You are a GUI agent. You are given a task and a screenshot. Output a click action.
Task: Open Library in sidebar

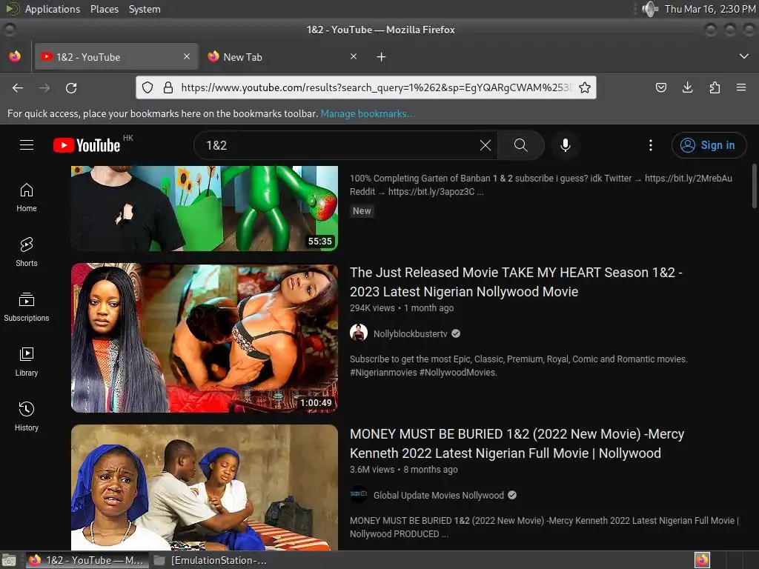tap(27, 362)
